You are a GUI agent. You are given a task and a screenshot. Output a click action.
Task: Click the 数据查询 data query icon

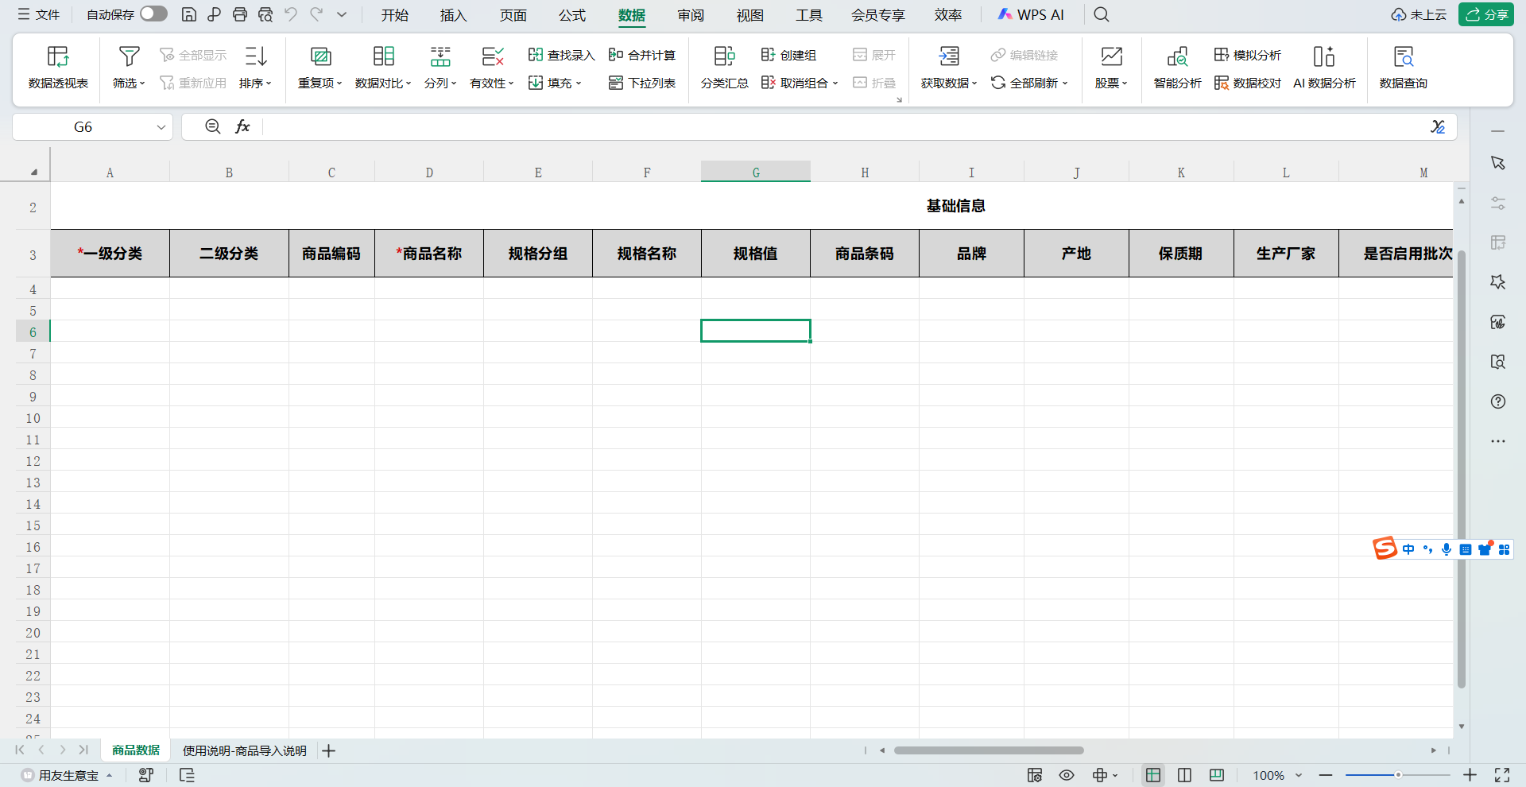(x=1404, y=56)
